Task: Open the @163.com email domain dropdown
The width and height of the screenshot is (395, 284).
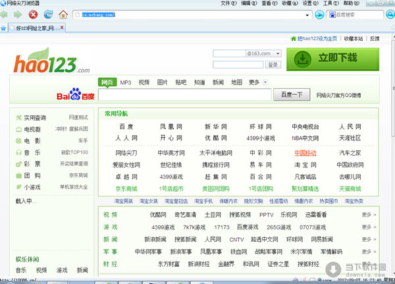Action: click(x=278, y=53)
